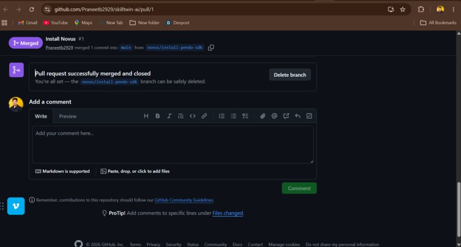Open Security link in footer
The height and width of the screenshot is (247, 461).
(173, 244)
